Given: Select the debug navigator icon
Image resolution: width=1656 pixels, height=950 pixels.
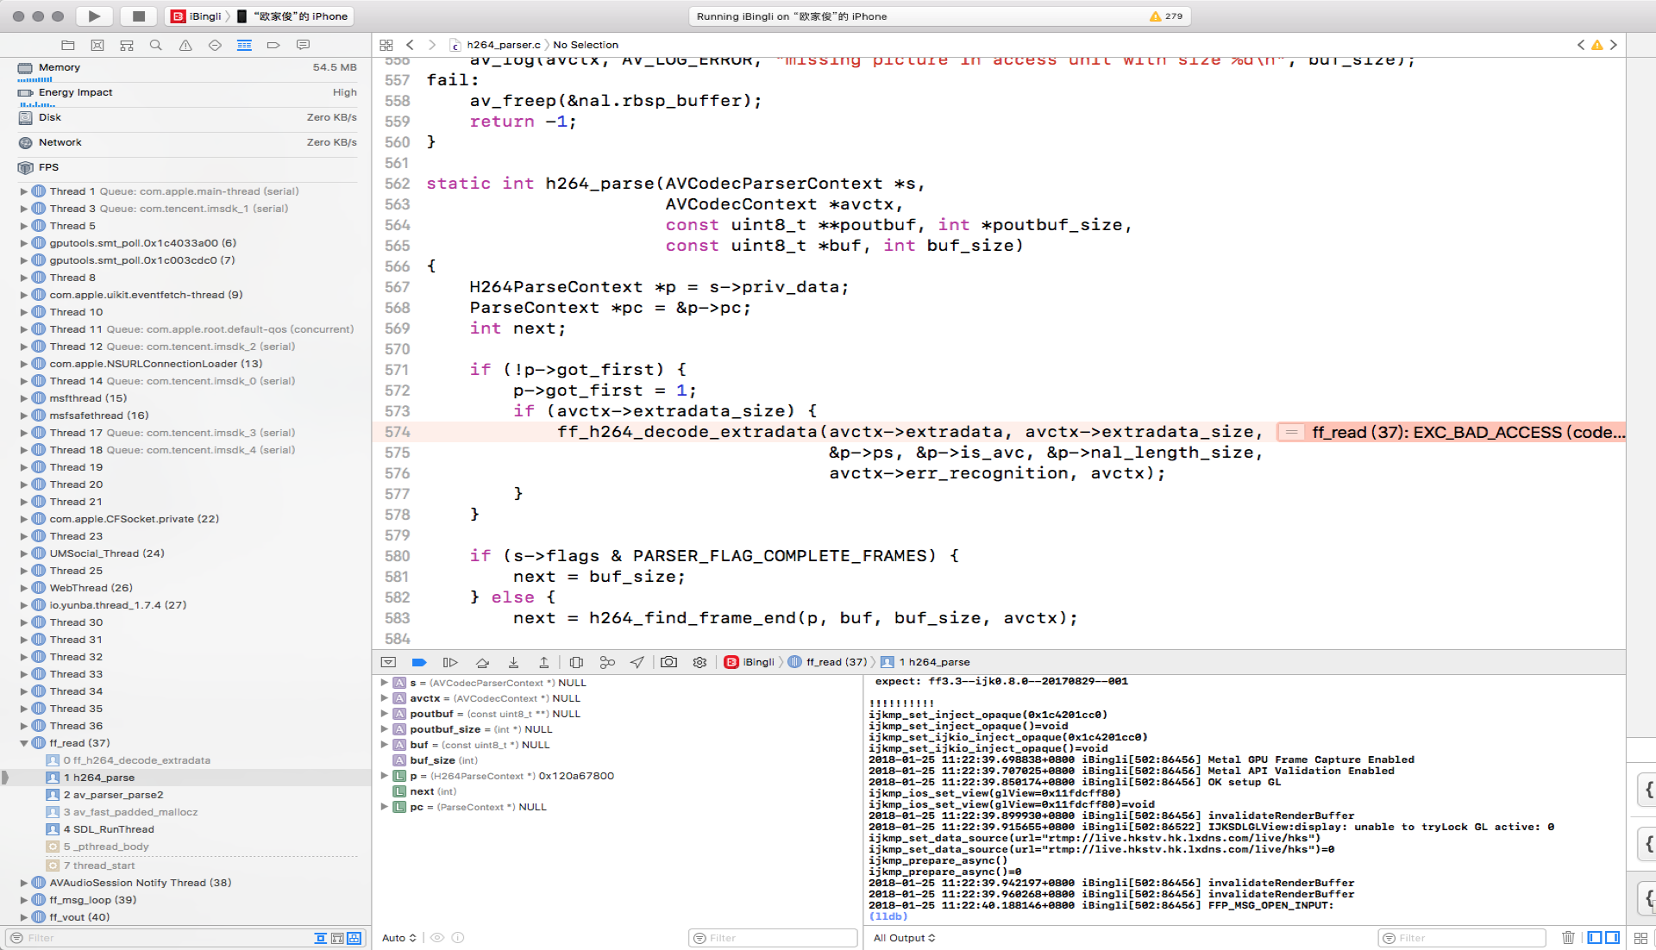Looking at the screenshot, I should click(244, 45).
